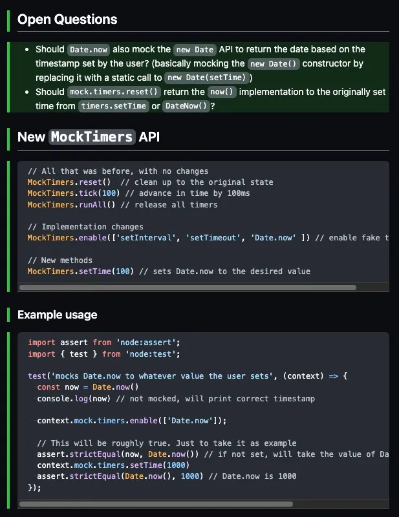
Task: Click the timers.setTime inline code
Action: 114,106
